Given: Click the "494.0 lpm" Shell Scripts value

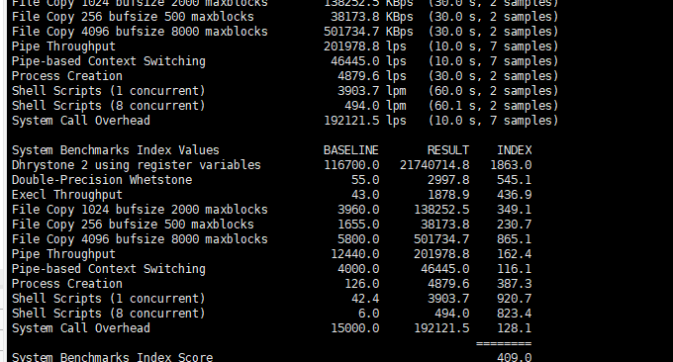Looking at the screenshot, I should (x=375, y=106).
